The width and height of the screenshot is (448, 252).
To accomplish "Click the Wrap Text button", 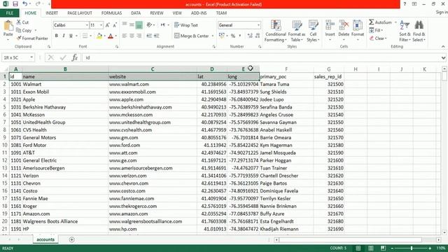I will 186,25.
